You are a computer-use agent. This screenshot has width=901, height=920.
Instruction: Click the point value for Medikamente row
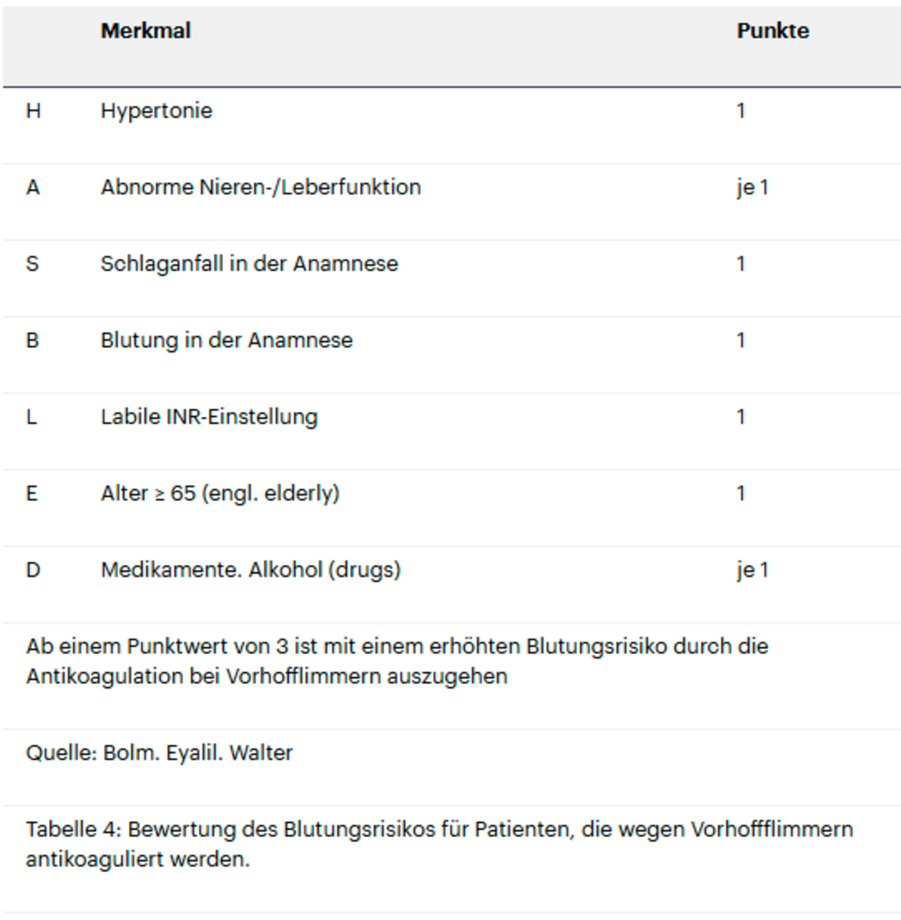[x=752, y=570]
